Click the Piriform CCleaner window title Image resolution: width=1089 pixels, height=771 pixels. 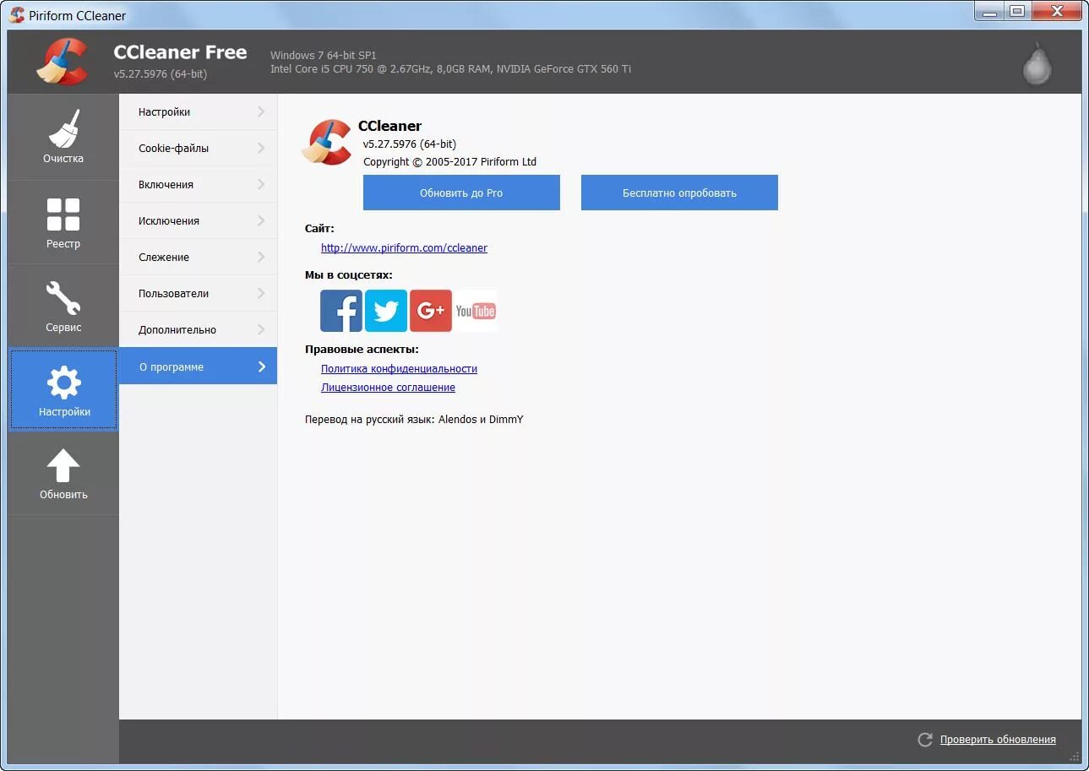(77, 15)
